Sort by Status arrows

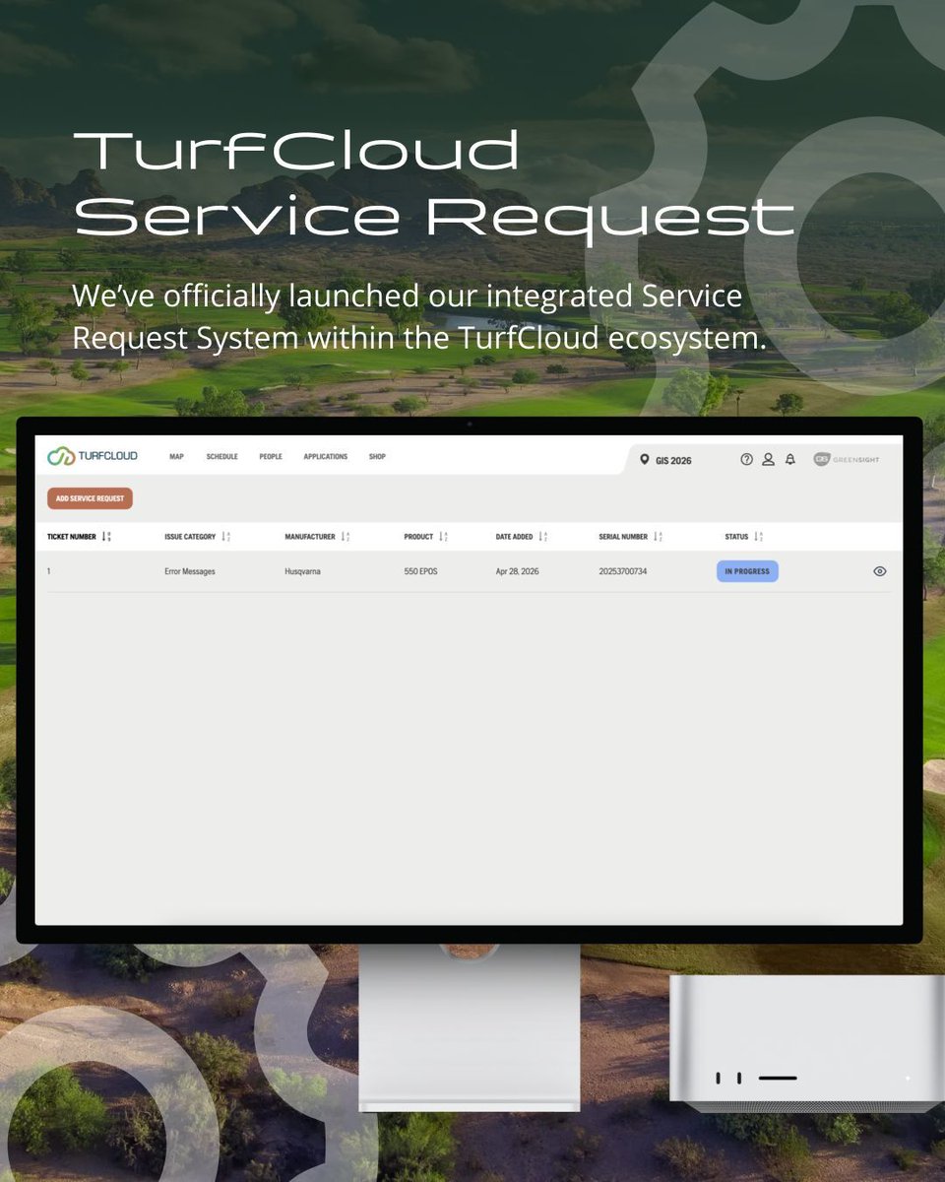(758, 537)
